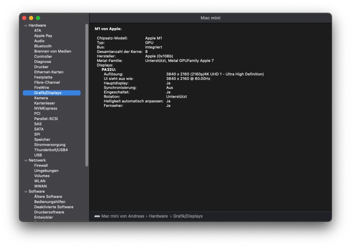Select Festplatte in the sidebar

click(43, 77)
